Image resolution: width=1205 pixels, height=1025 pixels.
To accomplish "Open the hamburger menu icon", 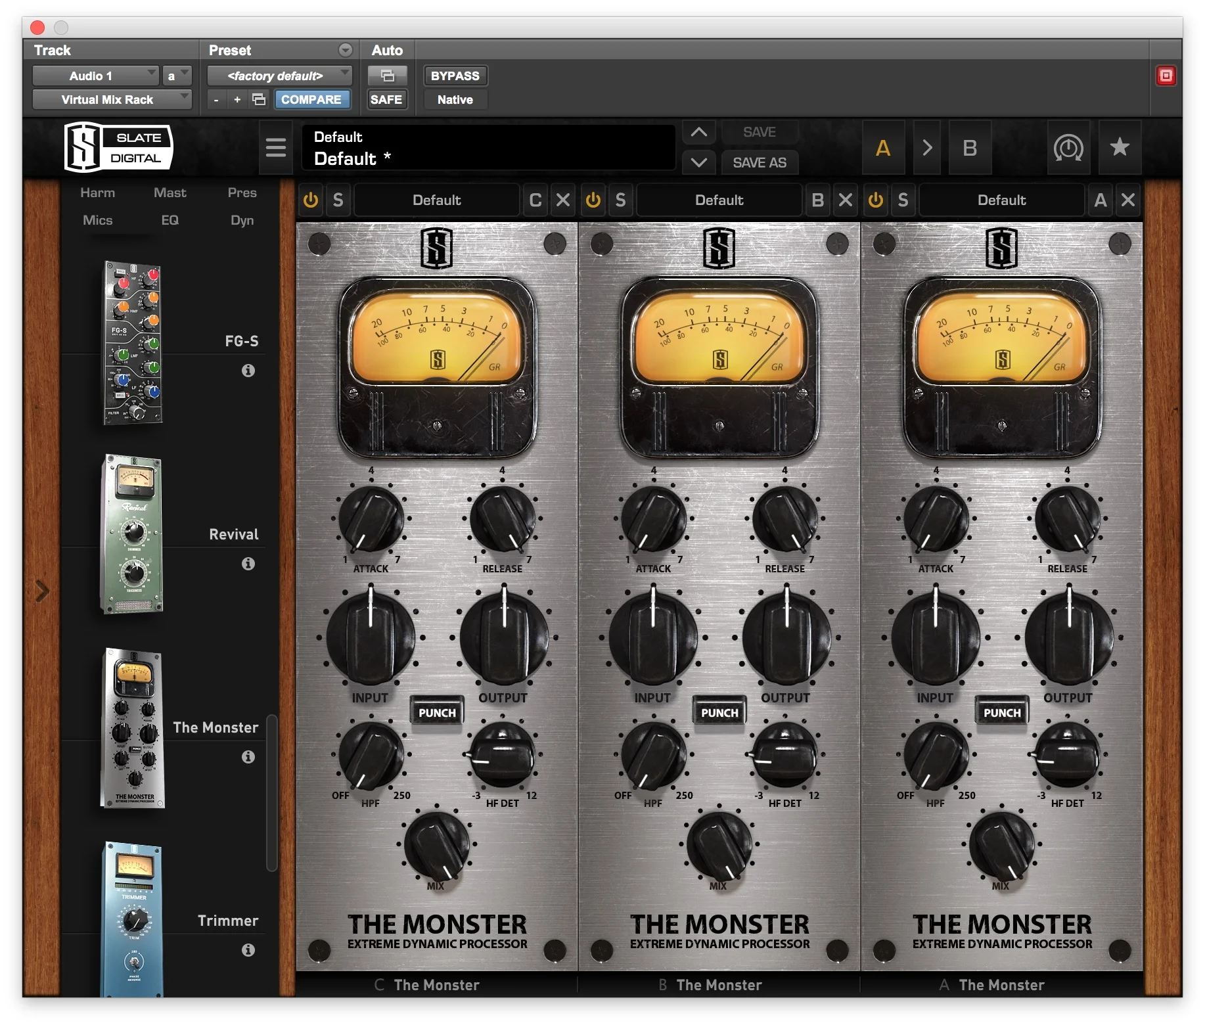I will click(276, 147).
